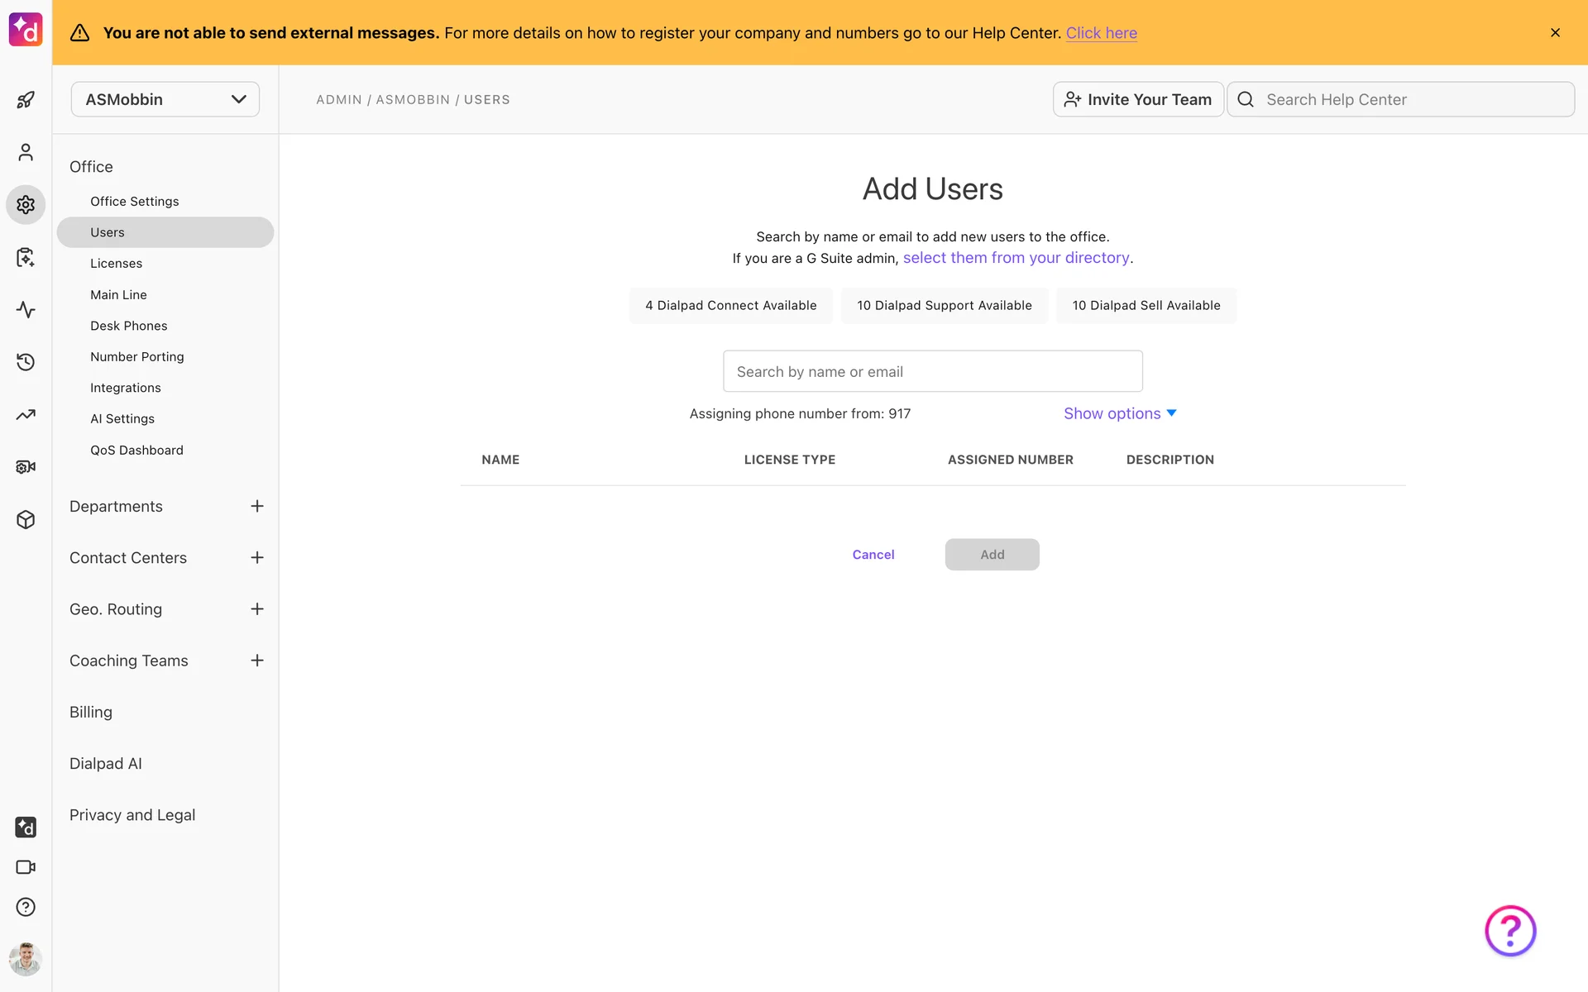Click the trending analytics arrow icon
This screenshot has height=992, width=1588.
[26, 414]
